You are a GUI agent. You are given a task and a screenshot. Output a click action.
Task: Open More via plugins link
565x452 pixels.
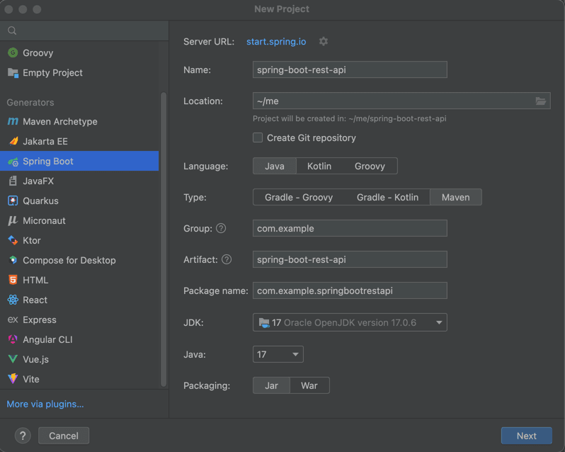coord(45,404)
